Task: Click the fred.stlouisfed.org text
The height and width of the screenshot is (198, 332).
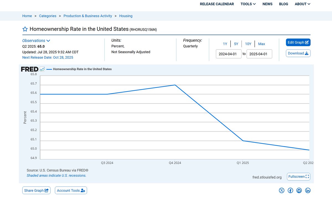Action: coord(267,177)
